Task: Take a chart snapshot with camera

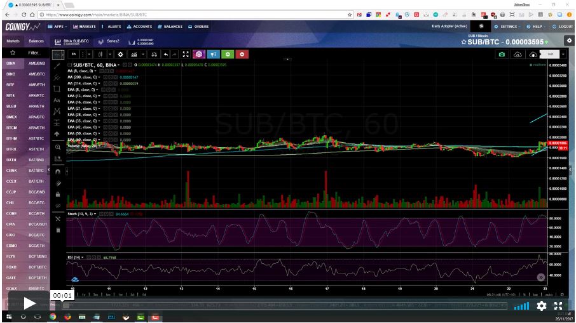Action: [x=502, y=55]
